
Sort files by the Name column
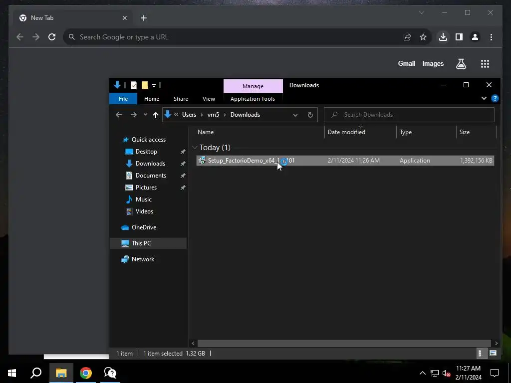(205, 132)
